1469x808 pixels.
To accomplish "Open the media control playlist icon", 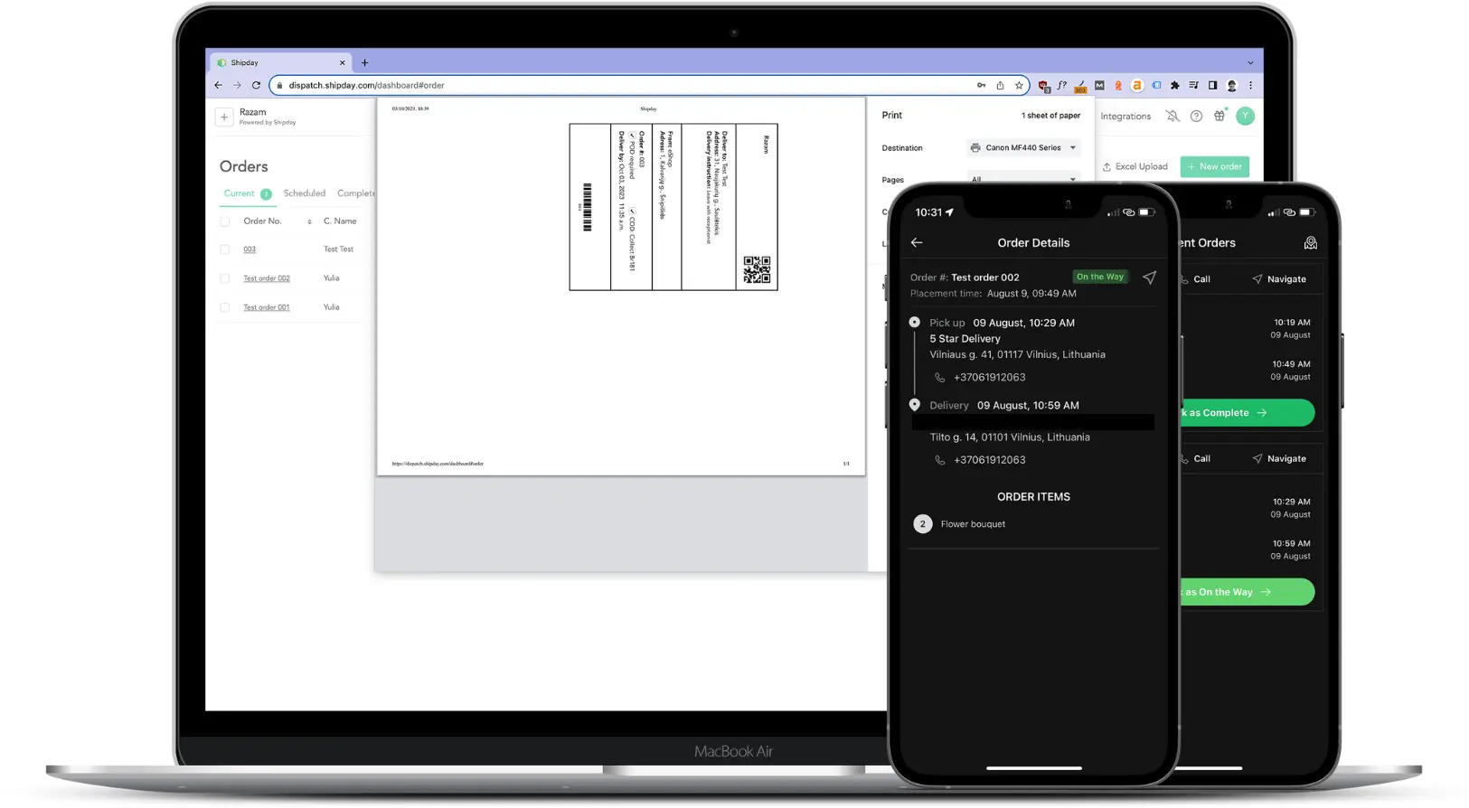I will click(x=1193, y=85).
